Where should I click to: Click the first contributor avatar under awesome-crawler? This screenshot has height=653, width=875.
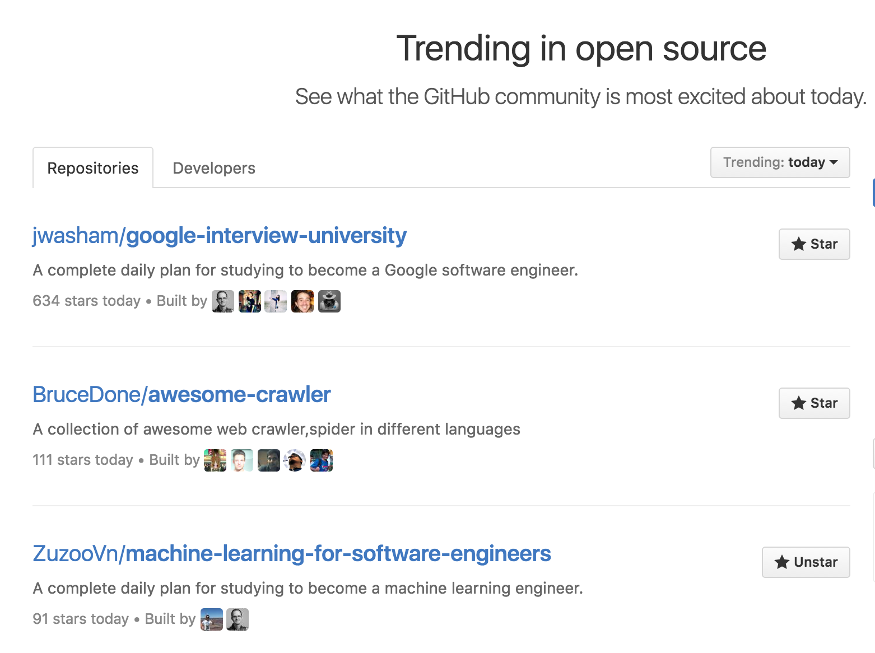pyautogui.click(x=216, y=460)
